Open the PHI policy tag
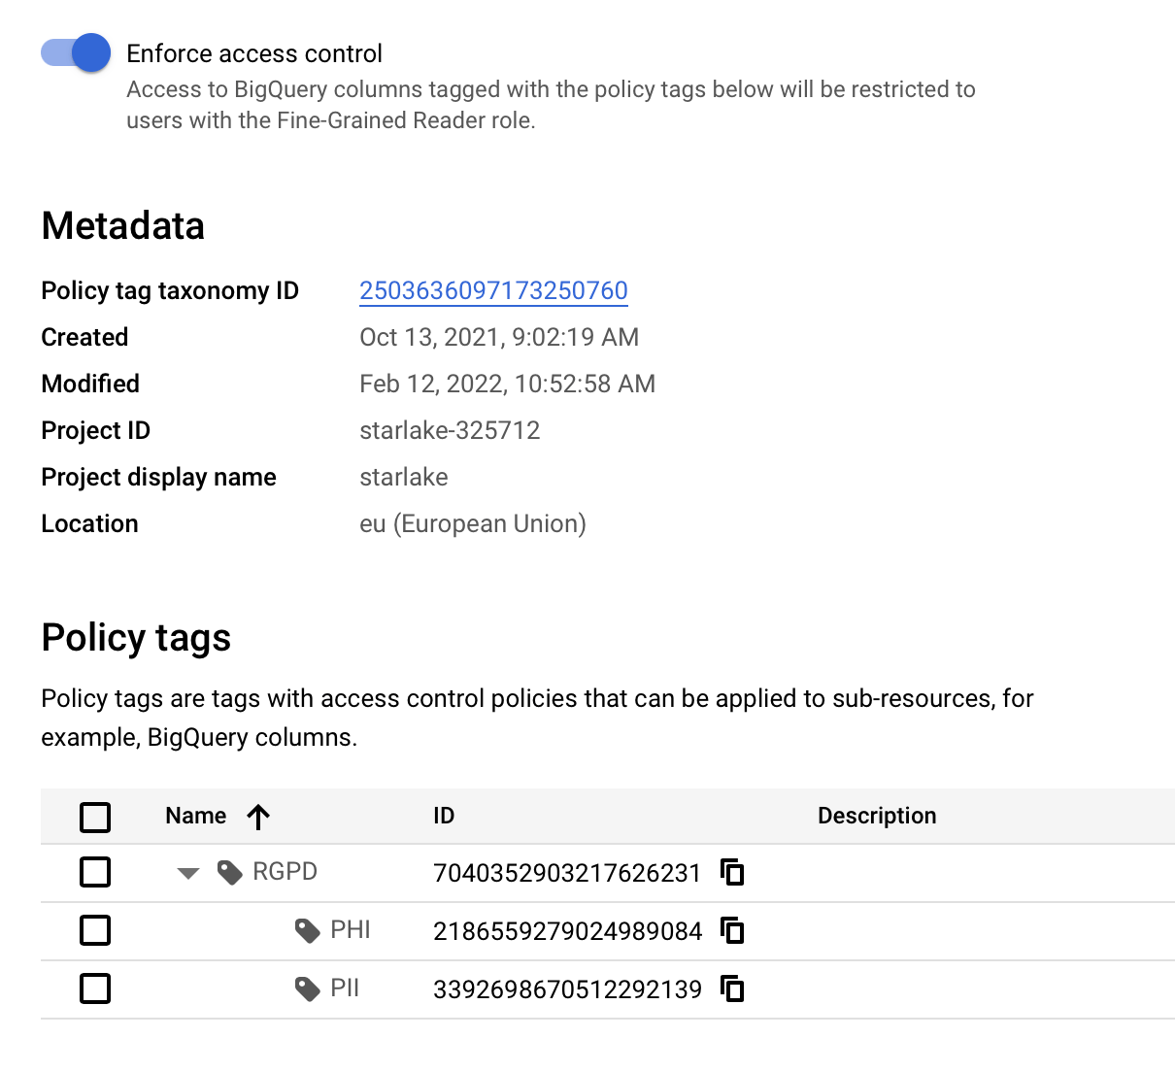The width and height of the screenshot is (1175, 1072). [350, 930]
